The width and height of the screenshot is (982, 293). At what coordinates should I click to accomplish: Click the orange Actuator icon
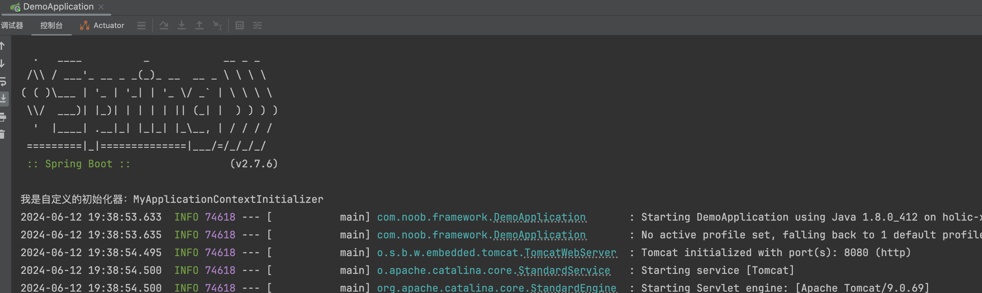[84, 26]
